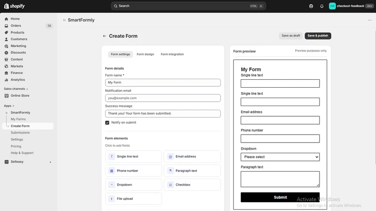The width and height of the screenshot is (376, 211).
Task: Expand the Apps section
Action: click(x=9, y=106)
